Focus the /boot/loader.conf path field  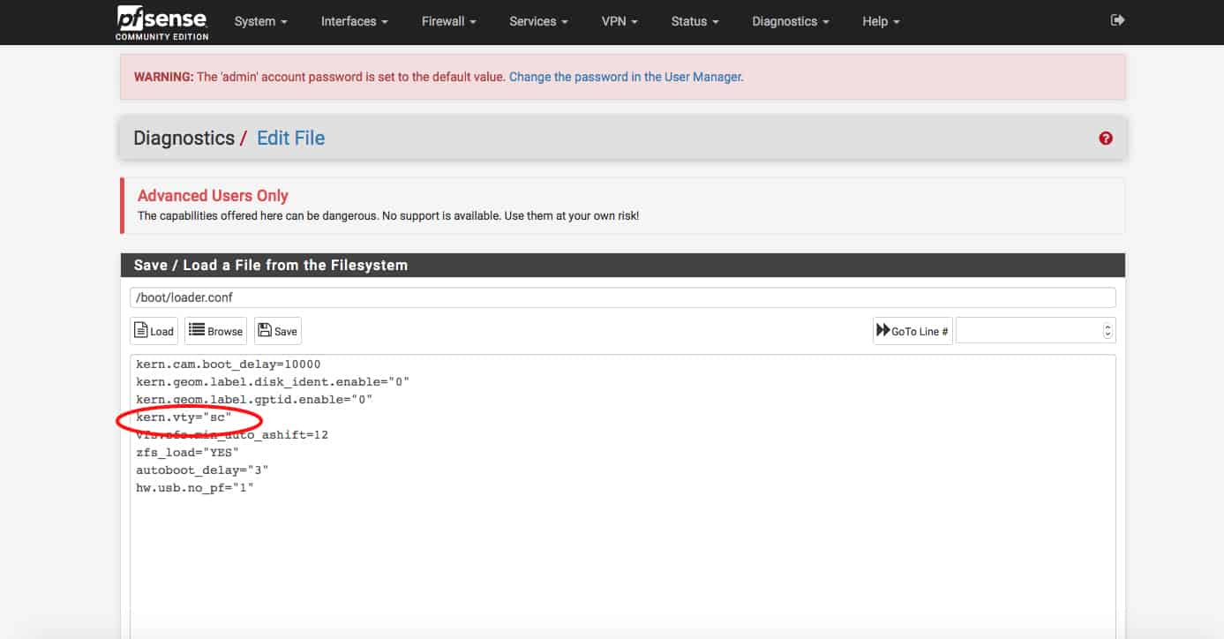tap(622, 297)
